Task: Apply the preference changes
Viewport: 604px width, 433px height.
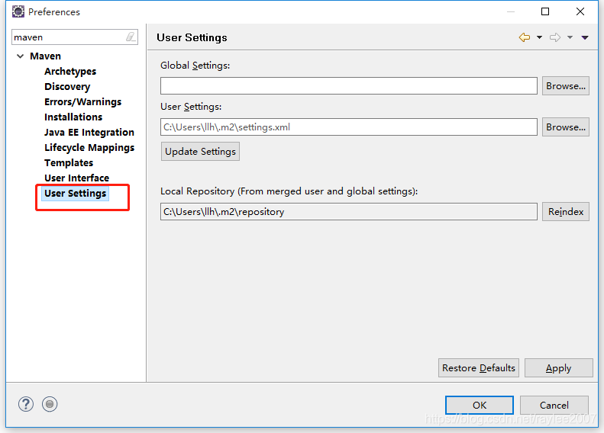Action: coord(558,368)
